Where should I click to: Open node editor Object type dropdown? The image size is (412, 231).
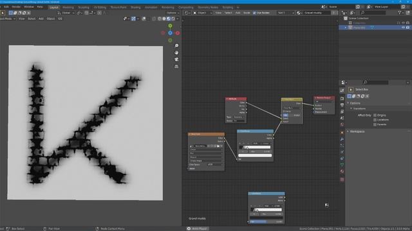pyautogui.click(x=203, y=13)
